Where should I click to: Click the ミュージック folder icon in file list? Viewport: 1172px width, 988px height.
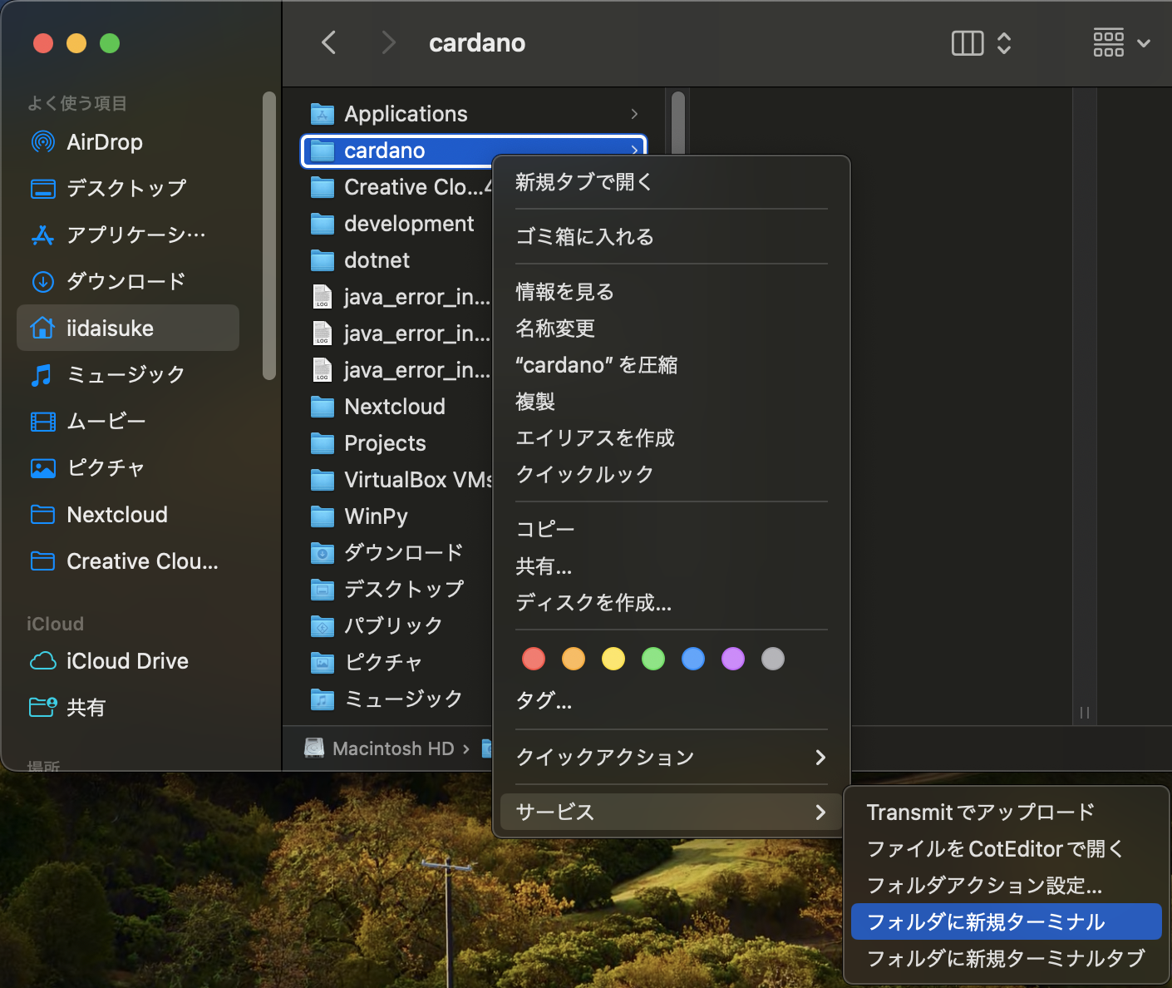pyautogui.click(x=323, y=699)
